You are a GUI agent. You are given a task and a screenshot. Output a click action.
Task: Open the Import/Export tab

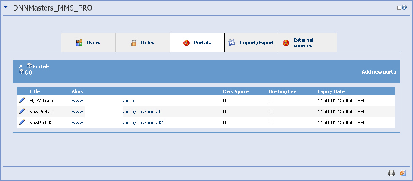pyautogui.click(x=252, y=43)
